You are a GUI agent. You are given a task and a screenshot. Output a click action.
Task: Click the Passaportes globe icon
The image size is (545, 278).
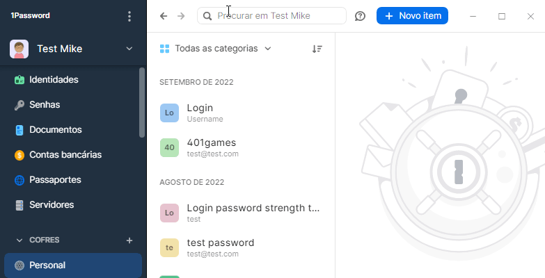click(19, 180)
